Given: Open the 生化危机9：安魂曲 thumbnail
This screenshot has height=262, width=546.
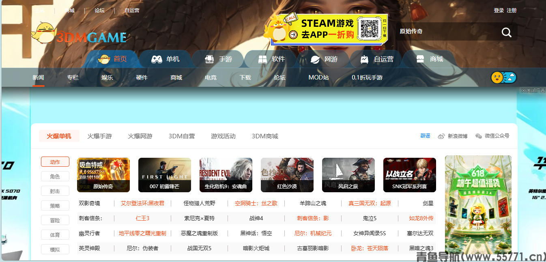Looking at the screenshot, I should [226, 175].
